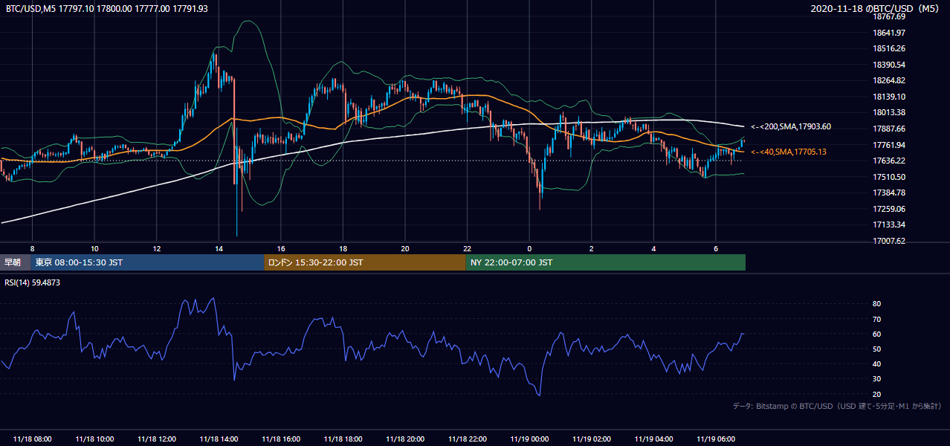Click price axis value 17761.94
Viewport: 950px width, 446px height.
click(x=889, y=145)
